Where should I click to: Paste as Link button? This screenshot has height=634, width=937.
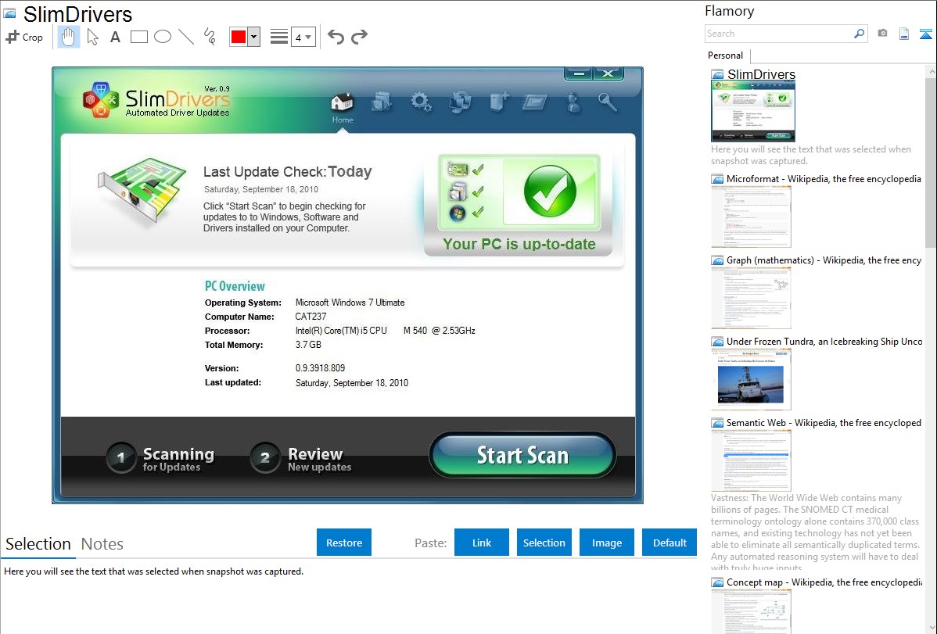[x=482, y=543]
